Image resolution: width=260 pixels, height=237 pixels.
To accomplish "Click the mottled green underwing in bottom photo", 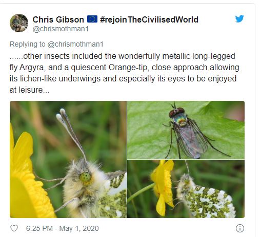I will (209, 202).
